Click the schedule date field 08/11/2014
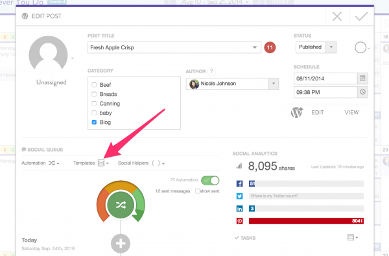 pyautogui.click(x=325, y=78)
